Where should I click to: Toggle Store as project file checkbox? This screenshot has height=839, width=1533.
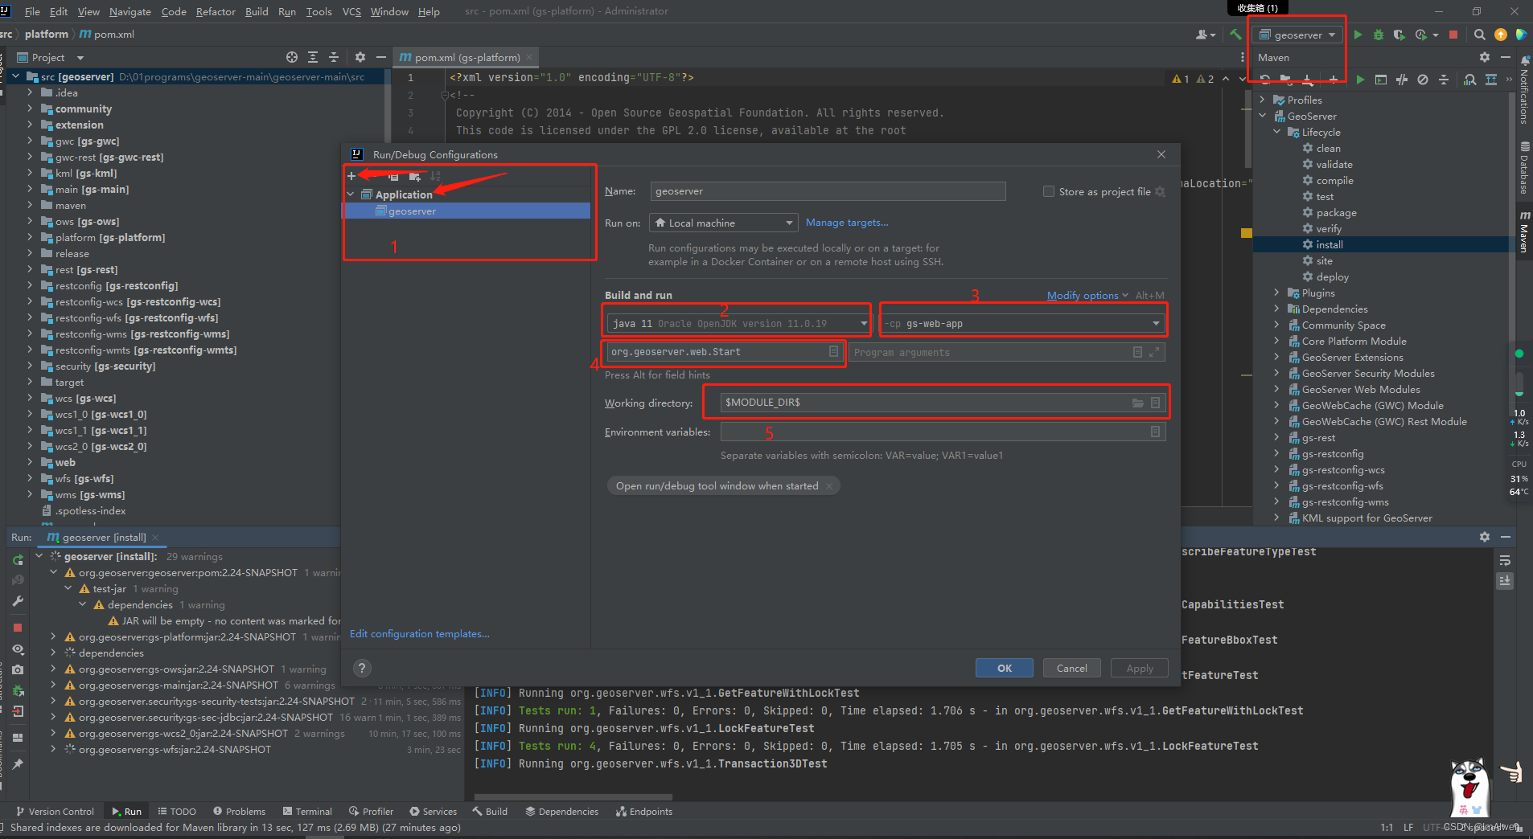click(x=1049, y=191)
